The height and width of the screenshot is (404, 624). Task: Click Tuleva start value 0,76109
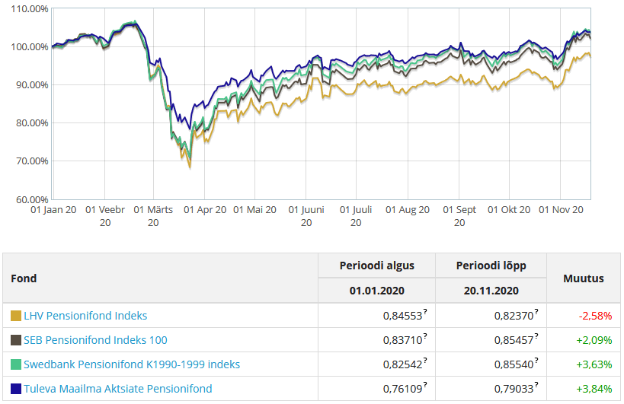(402, 389)
